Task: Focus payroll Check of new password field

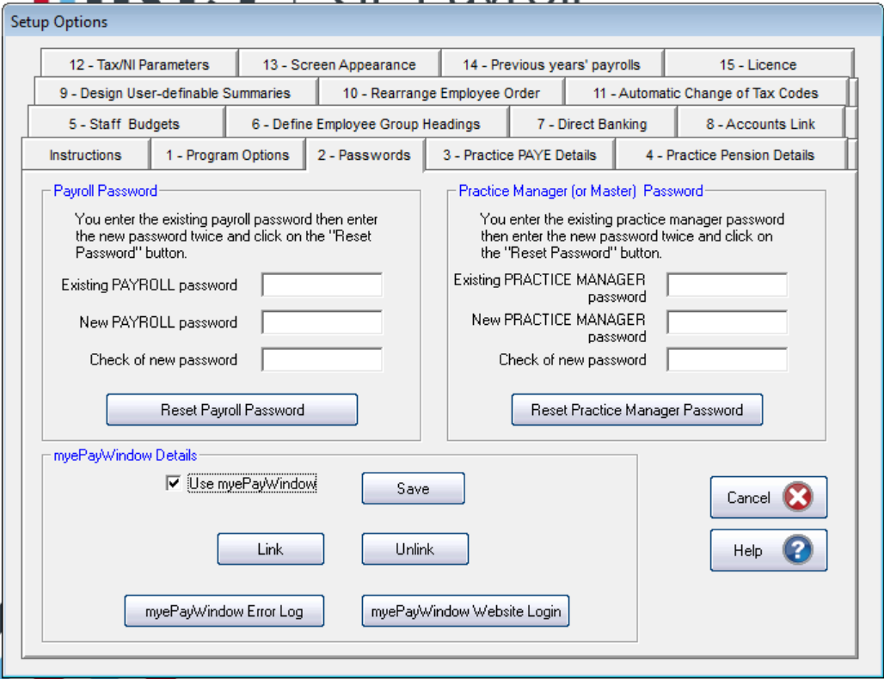Action: coord(322,359)
